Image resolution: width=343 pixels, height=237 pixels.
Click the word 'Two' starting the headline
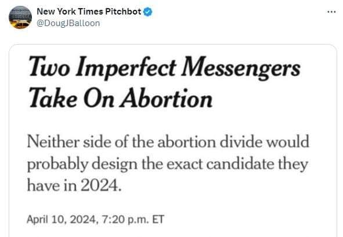49,66
